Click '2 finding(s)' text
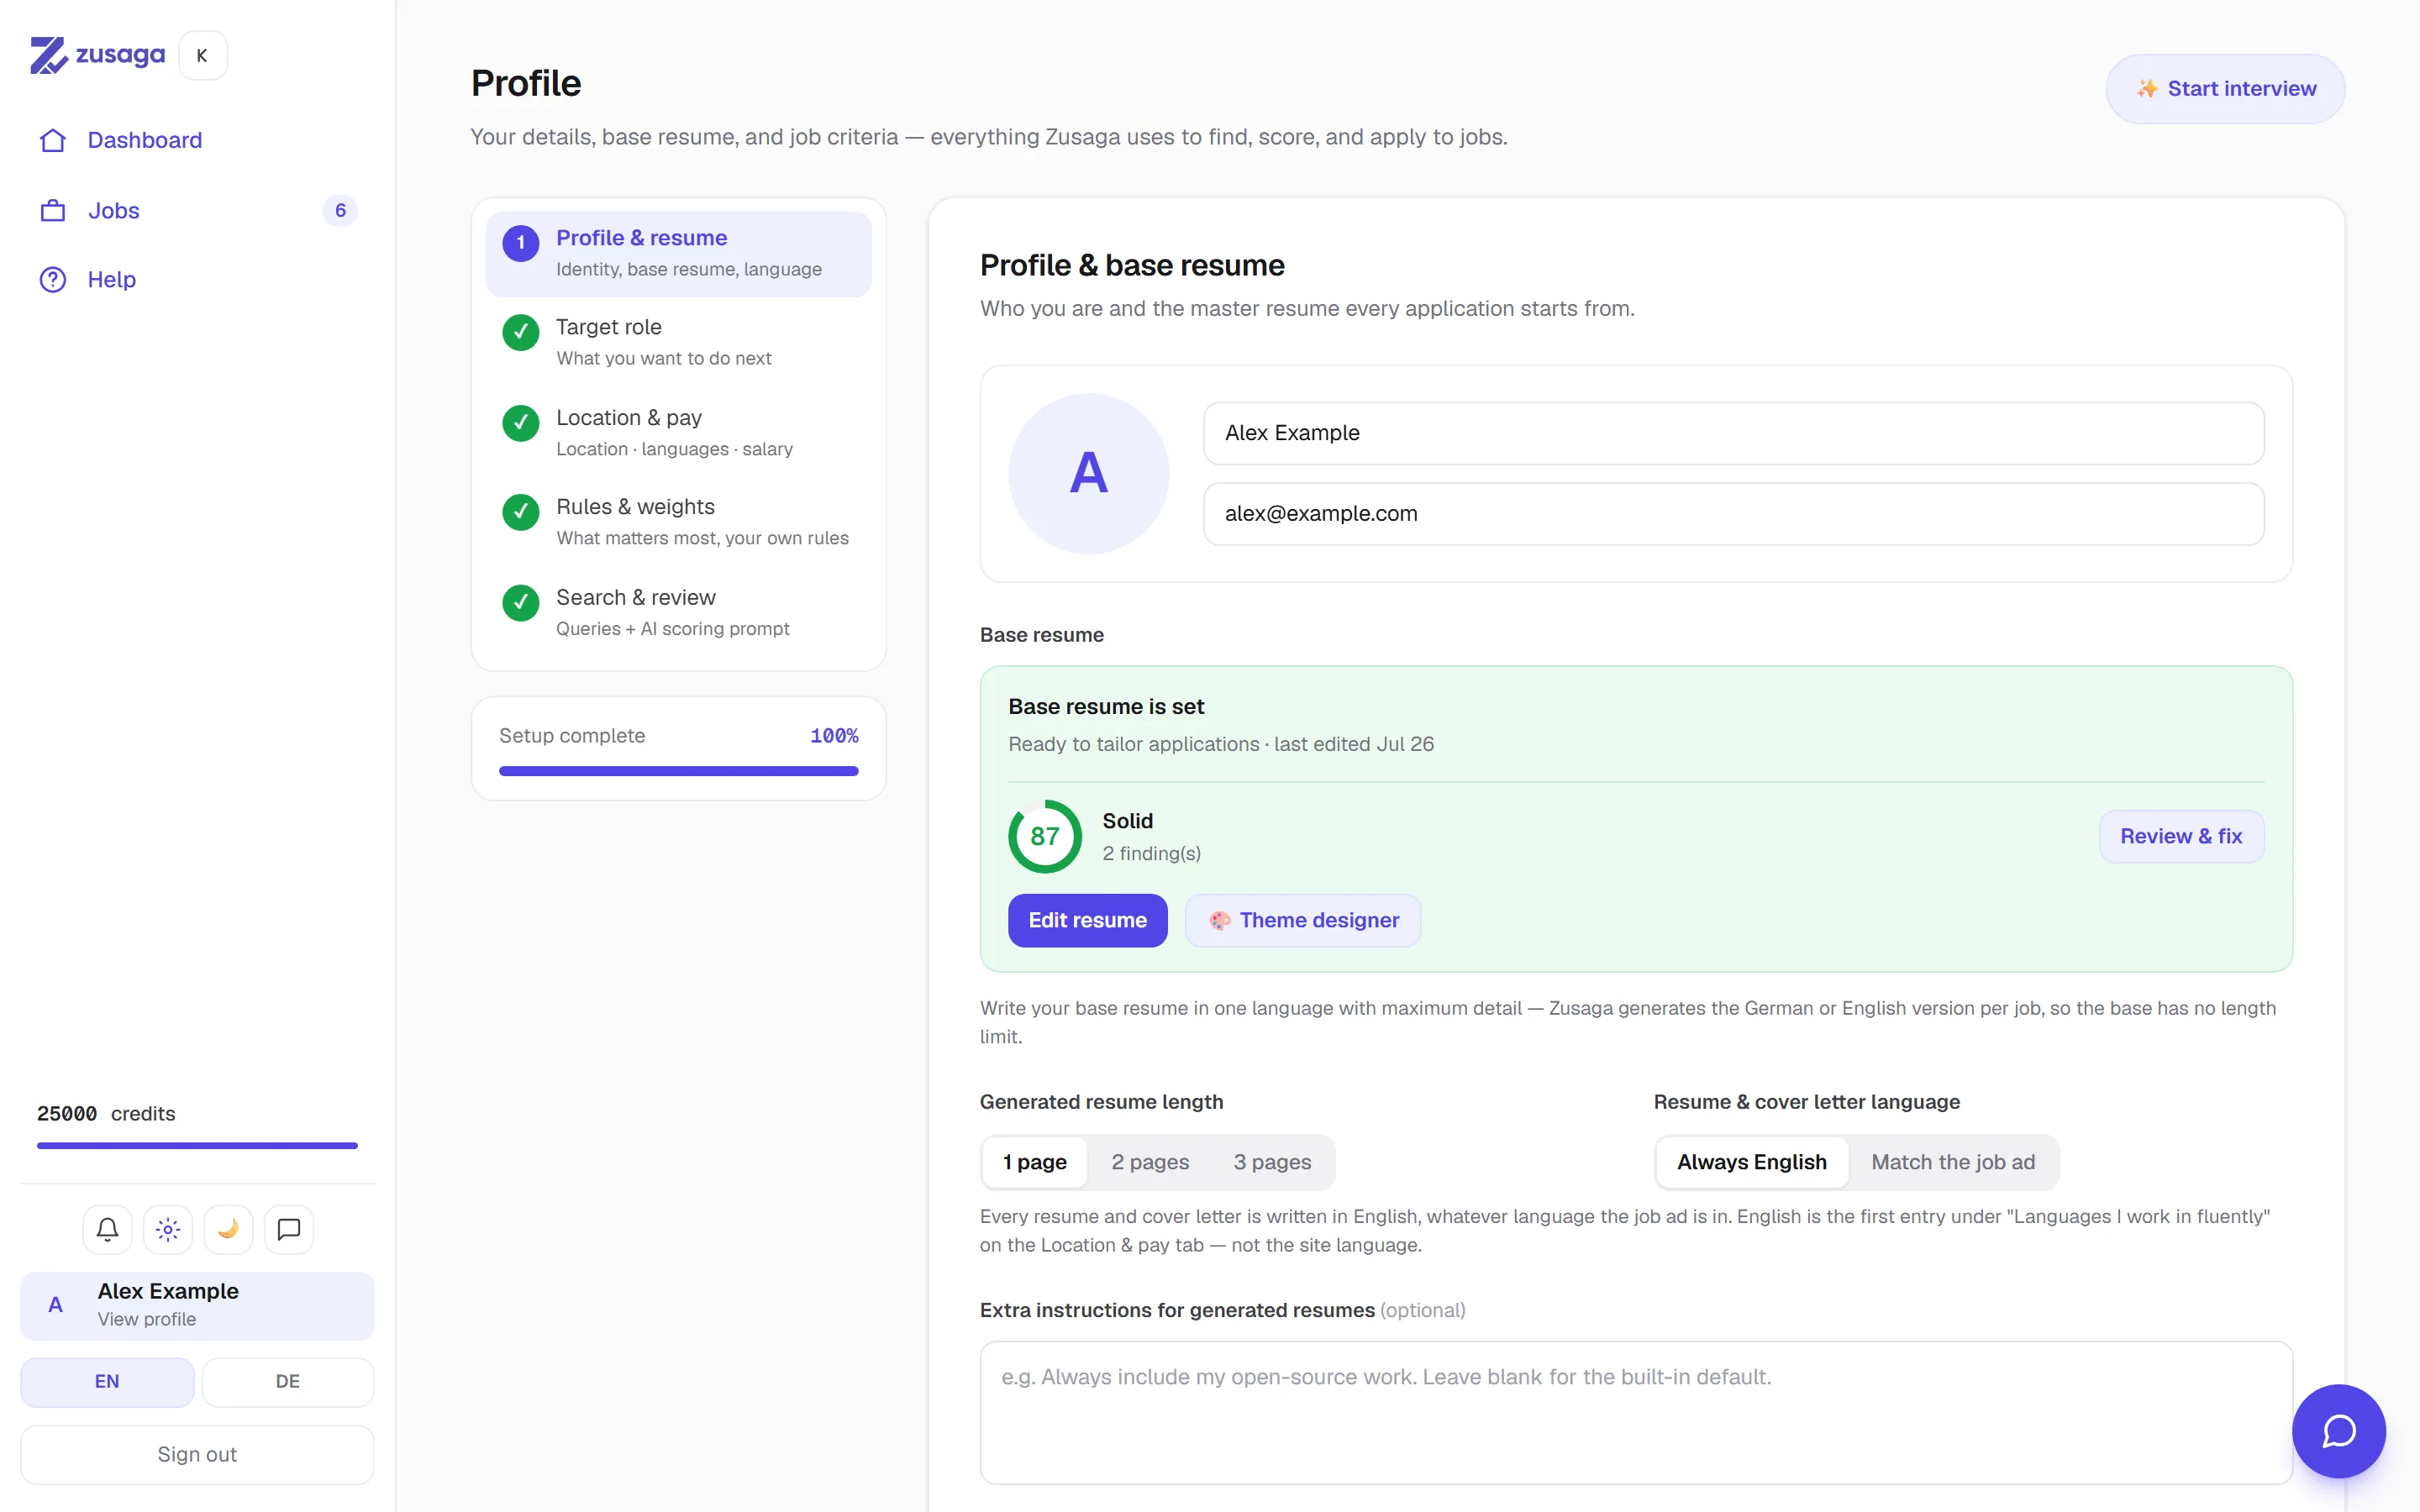Screen dimensions: 2420x1512 1151,853
